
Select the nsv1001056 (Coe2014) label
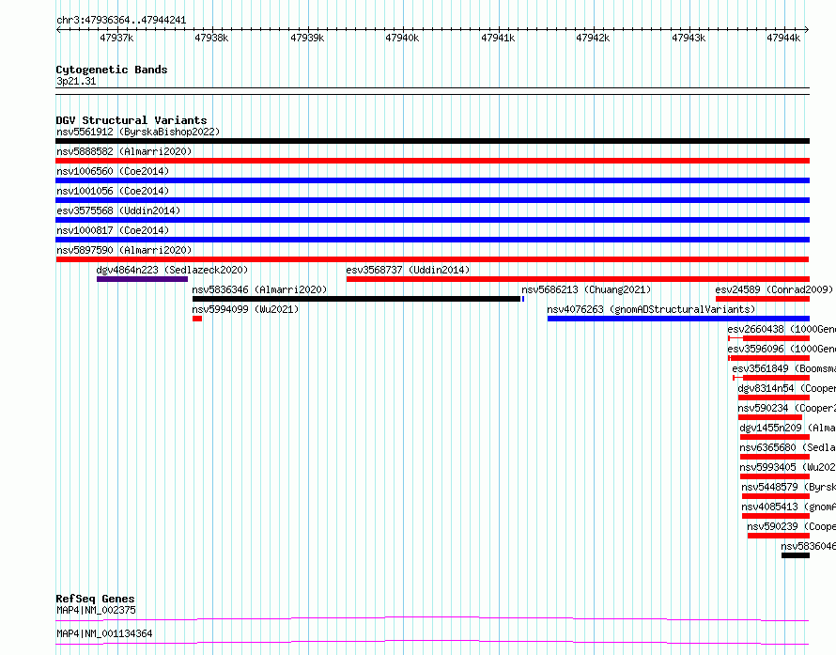[113, 191]
